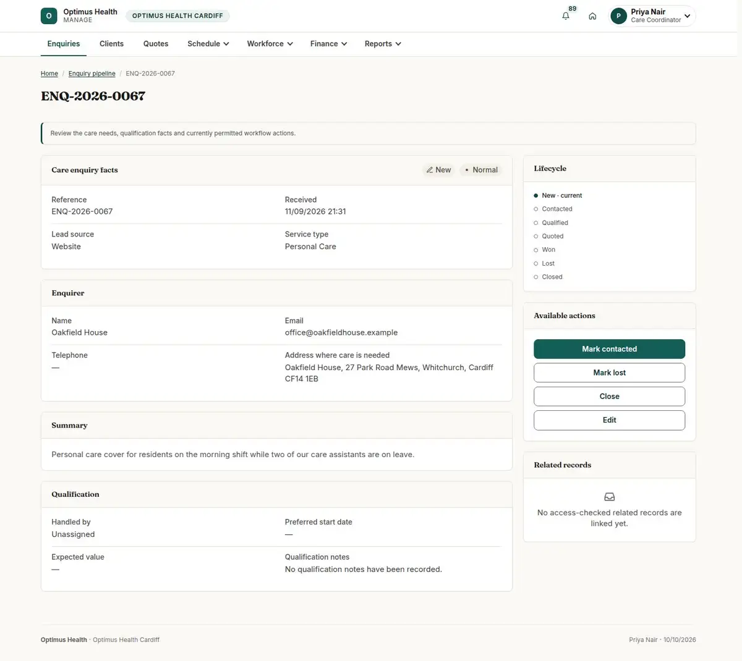
Task: Open the notifications bell
Action: pos(566,16)
